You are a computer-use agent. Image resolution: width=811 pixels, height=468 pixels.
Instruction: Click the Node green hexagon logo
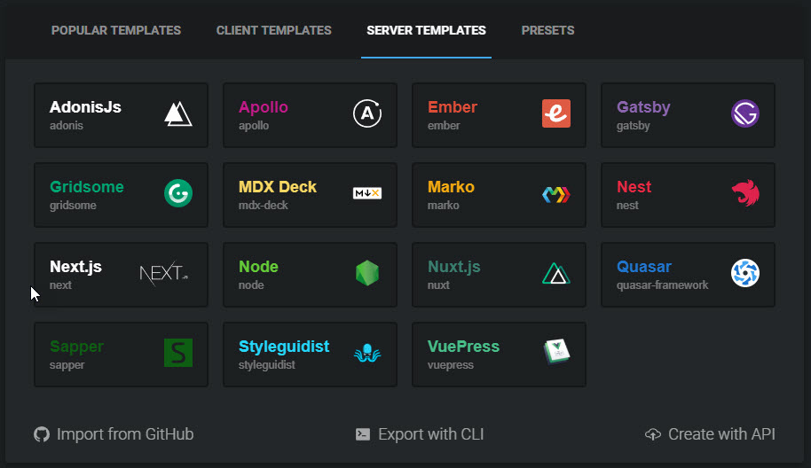click(x=367, y=273)
